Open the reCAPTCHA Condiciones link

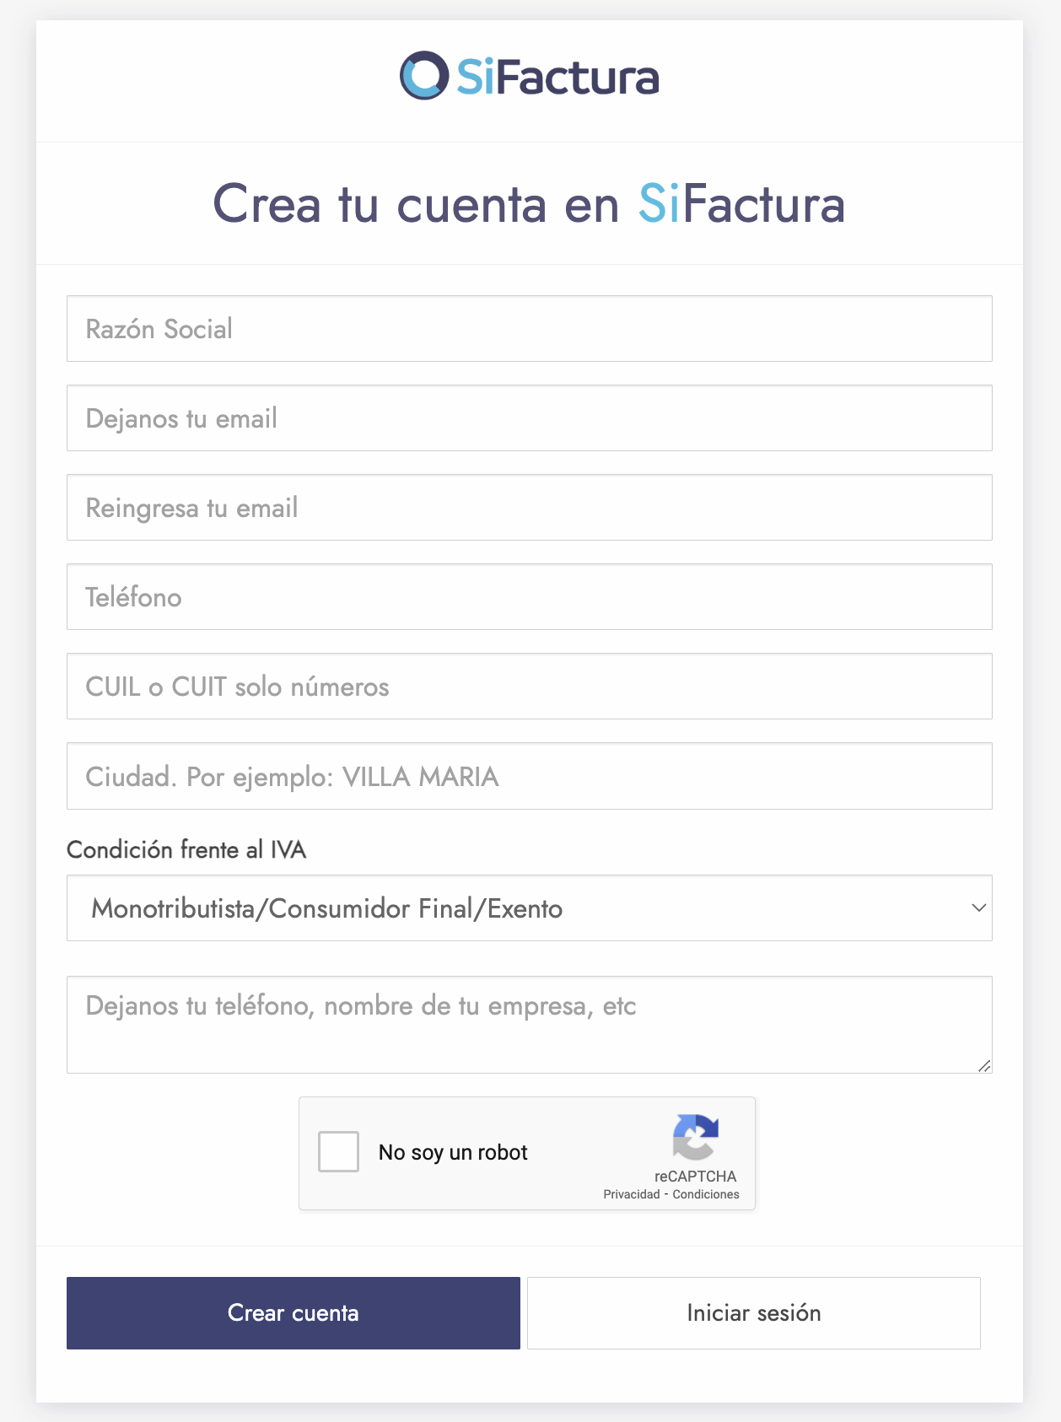pos(706,1194)
